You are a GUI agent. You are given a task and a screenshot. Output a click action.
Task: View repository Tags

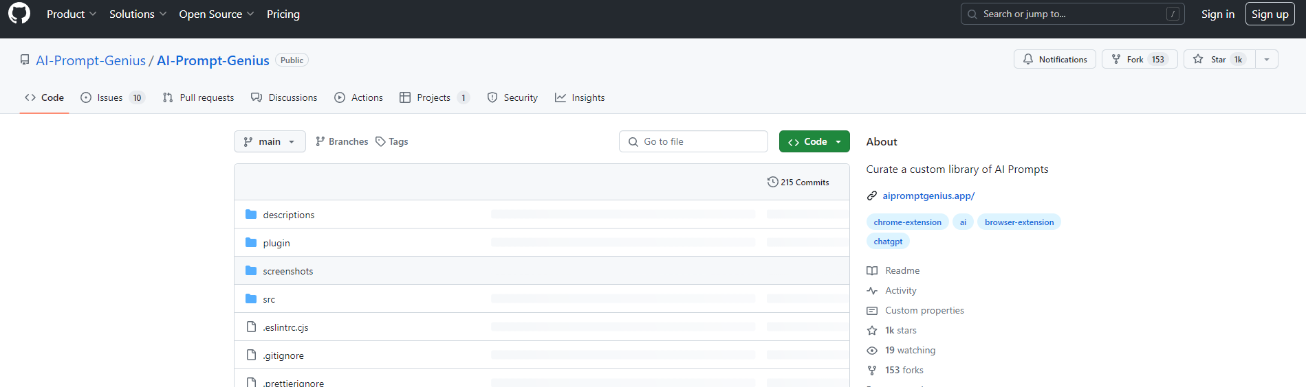point(392,141)
